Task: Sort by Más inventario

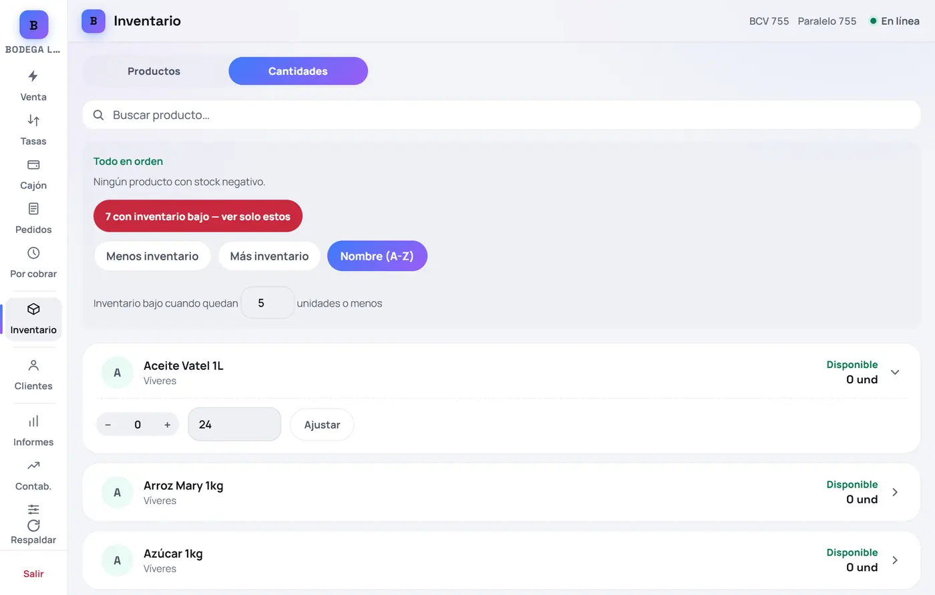Action: (x=269, y=256)
